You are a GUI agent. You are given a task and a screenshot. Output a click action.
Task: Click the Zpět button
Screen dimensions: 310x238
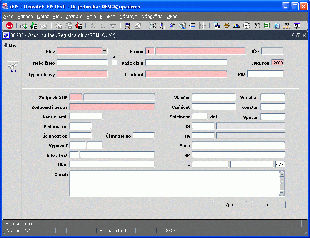point(230,205)
